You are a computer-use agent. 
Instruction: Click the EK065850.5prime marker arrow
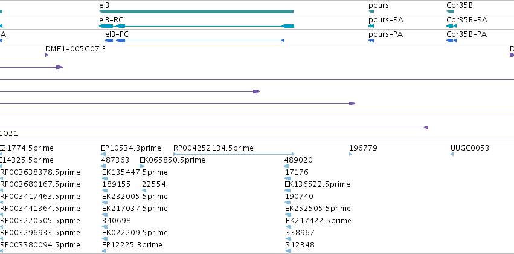click(x=142, y=166)
